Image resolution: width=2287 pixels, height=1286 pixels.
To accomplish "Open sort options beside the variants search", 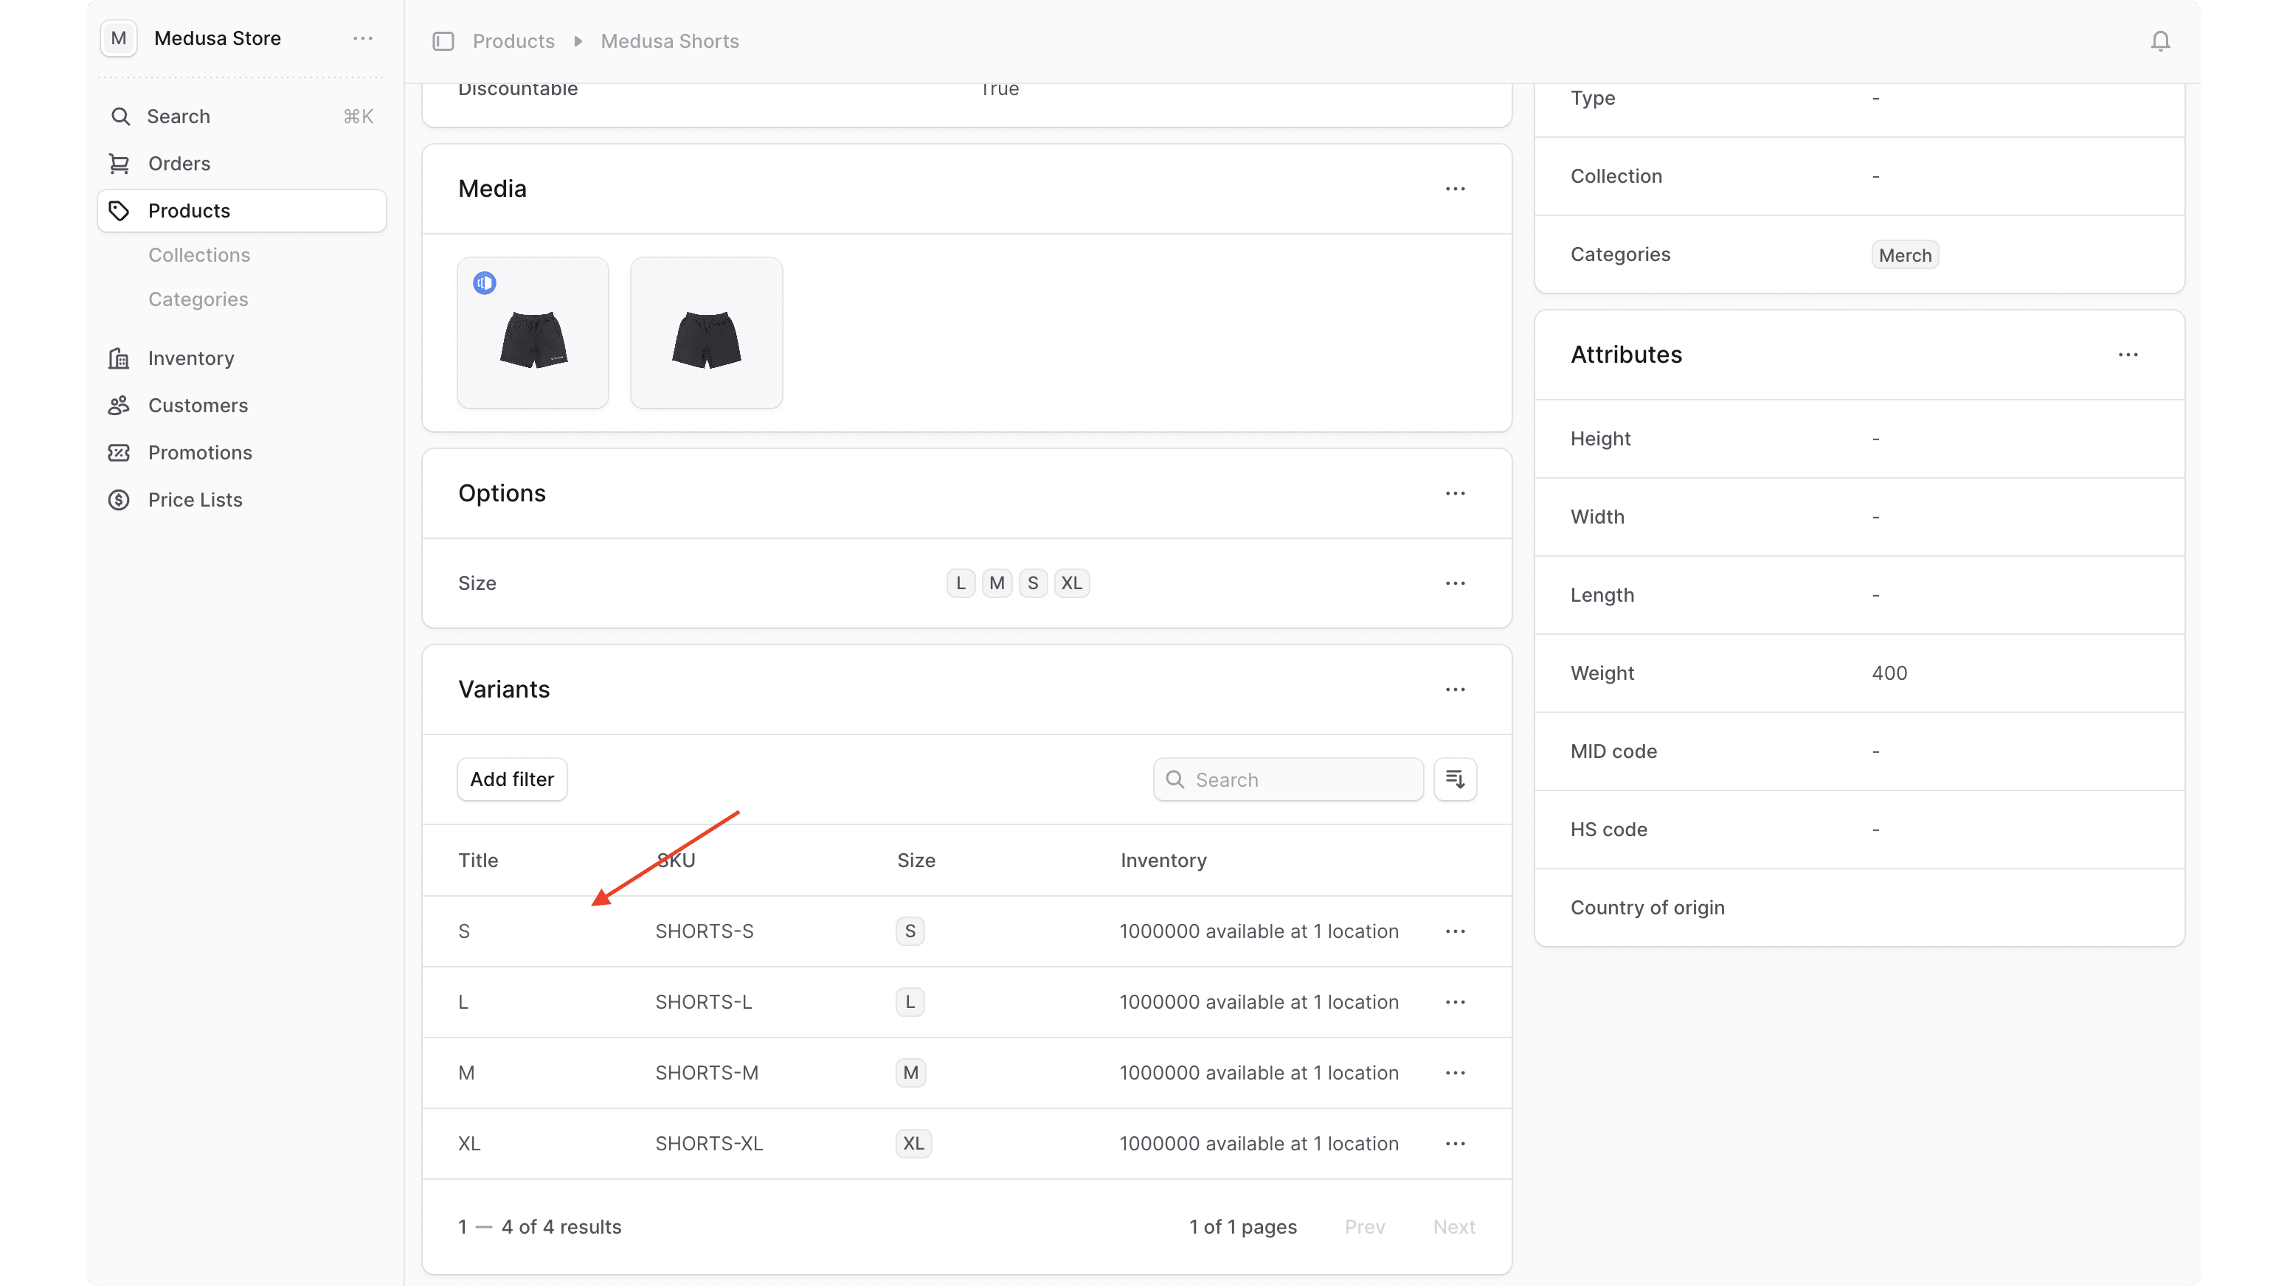I will pos(1455,779).
